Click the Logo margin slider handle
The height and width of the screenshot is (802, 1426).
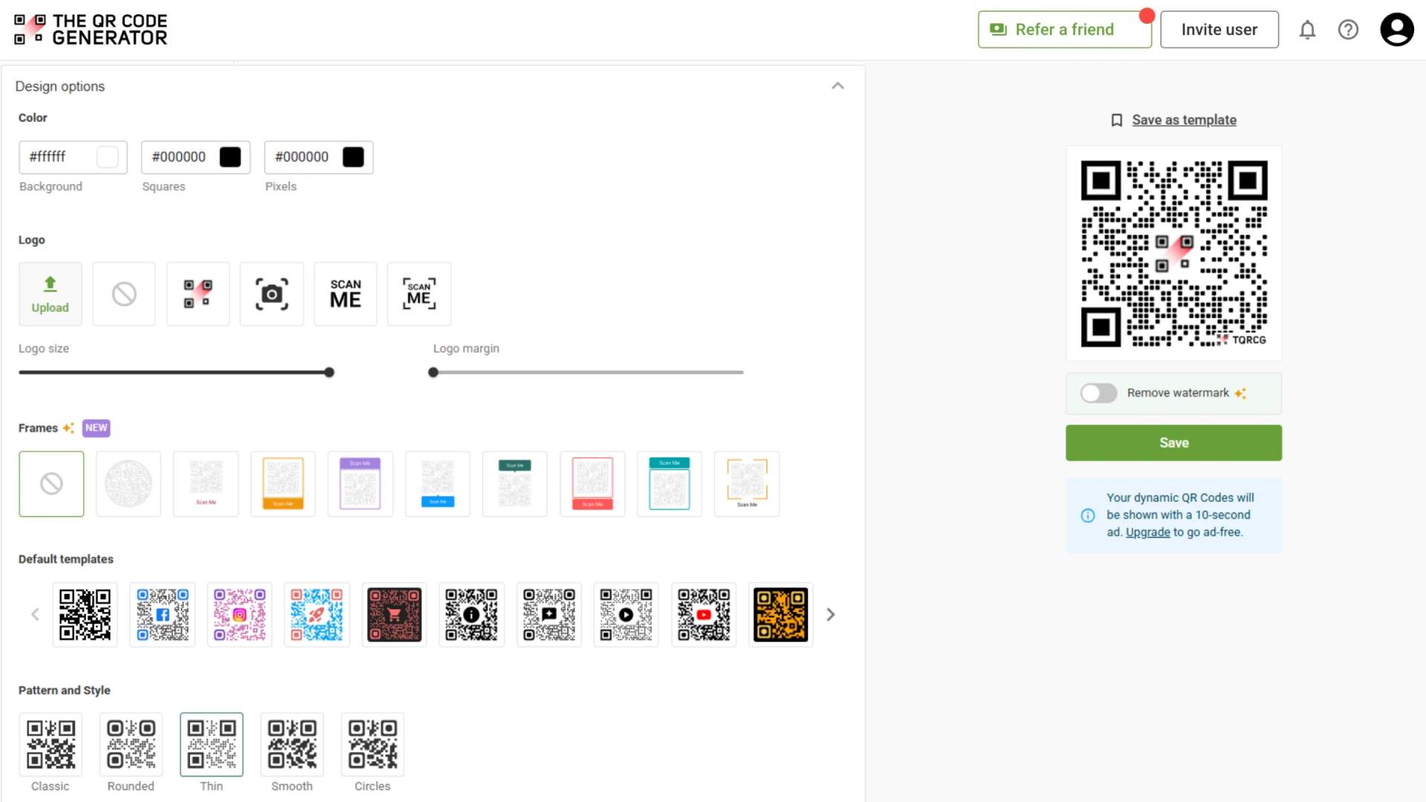point(433,372)
